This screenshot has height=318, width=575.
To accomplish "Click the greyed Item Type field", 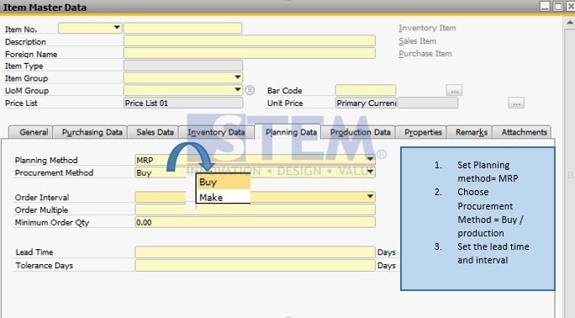I will coord(183,66).
